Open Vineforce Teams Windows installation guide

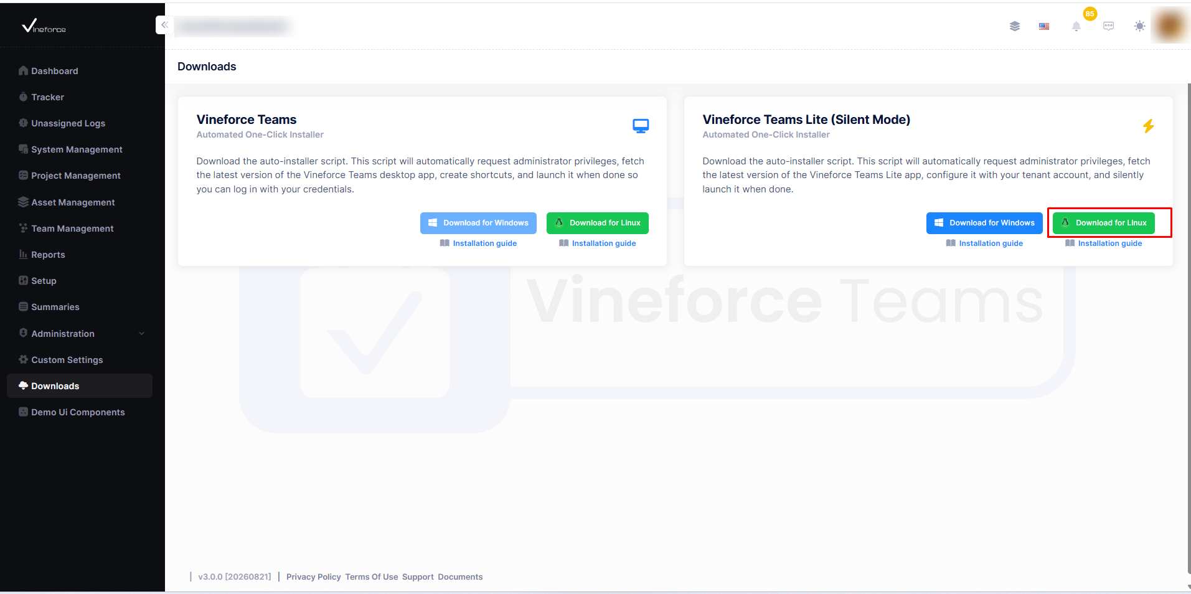tap(478, 243)
